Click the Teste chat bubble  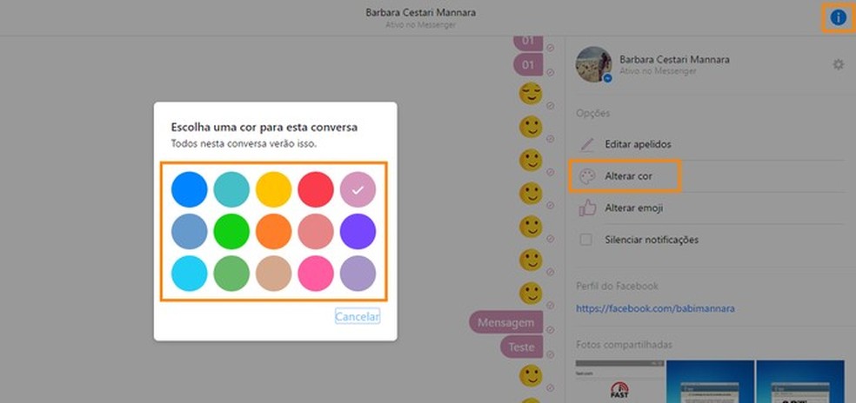coord(521,347)
